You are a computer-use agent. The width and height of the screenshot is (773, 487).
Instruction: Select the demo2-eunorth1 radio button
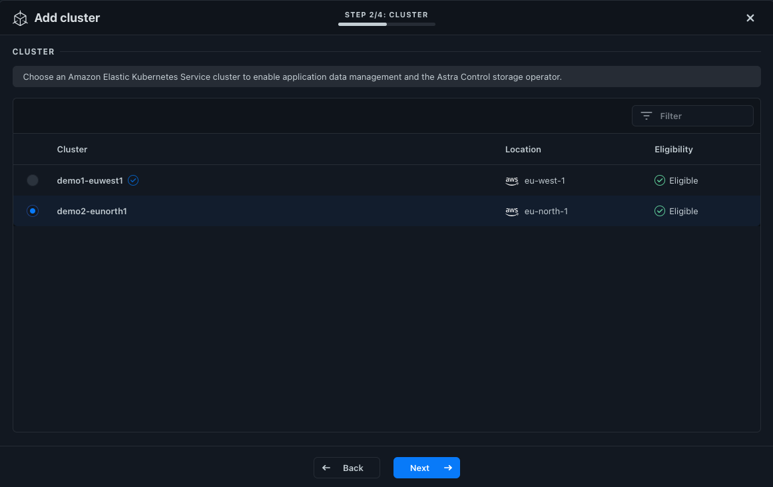click(33, 211)
